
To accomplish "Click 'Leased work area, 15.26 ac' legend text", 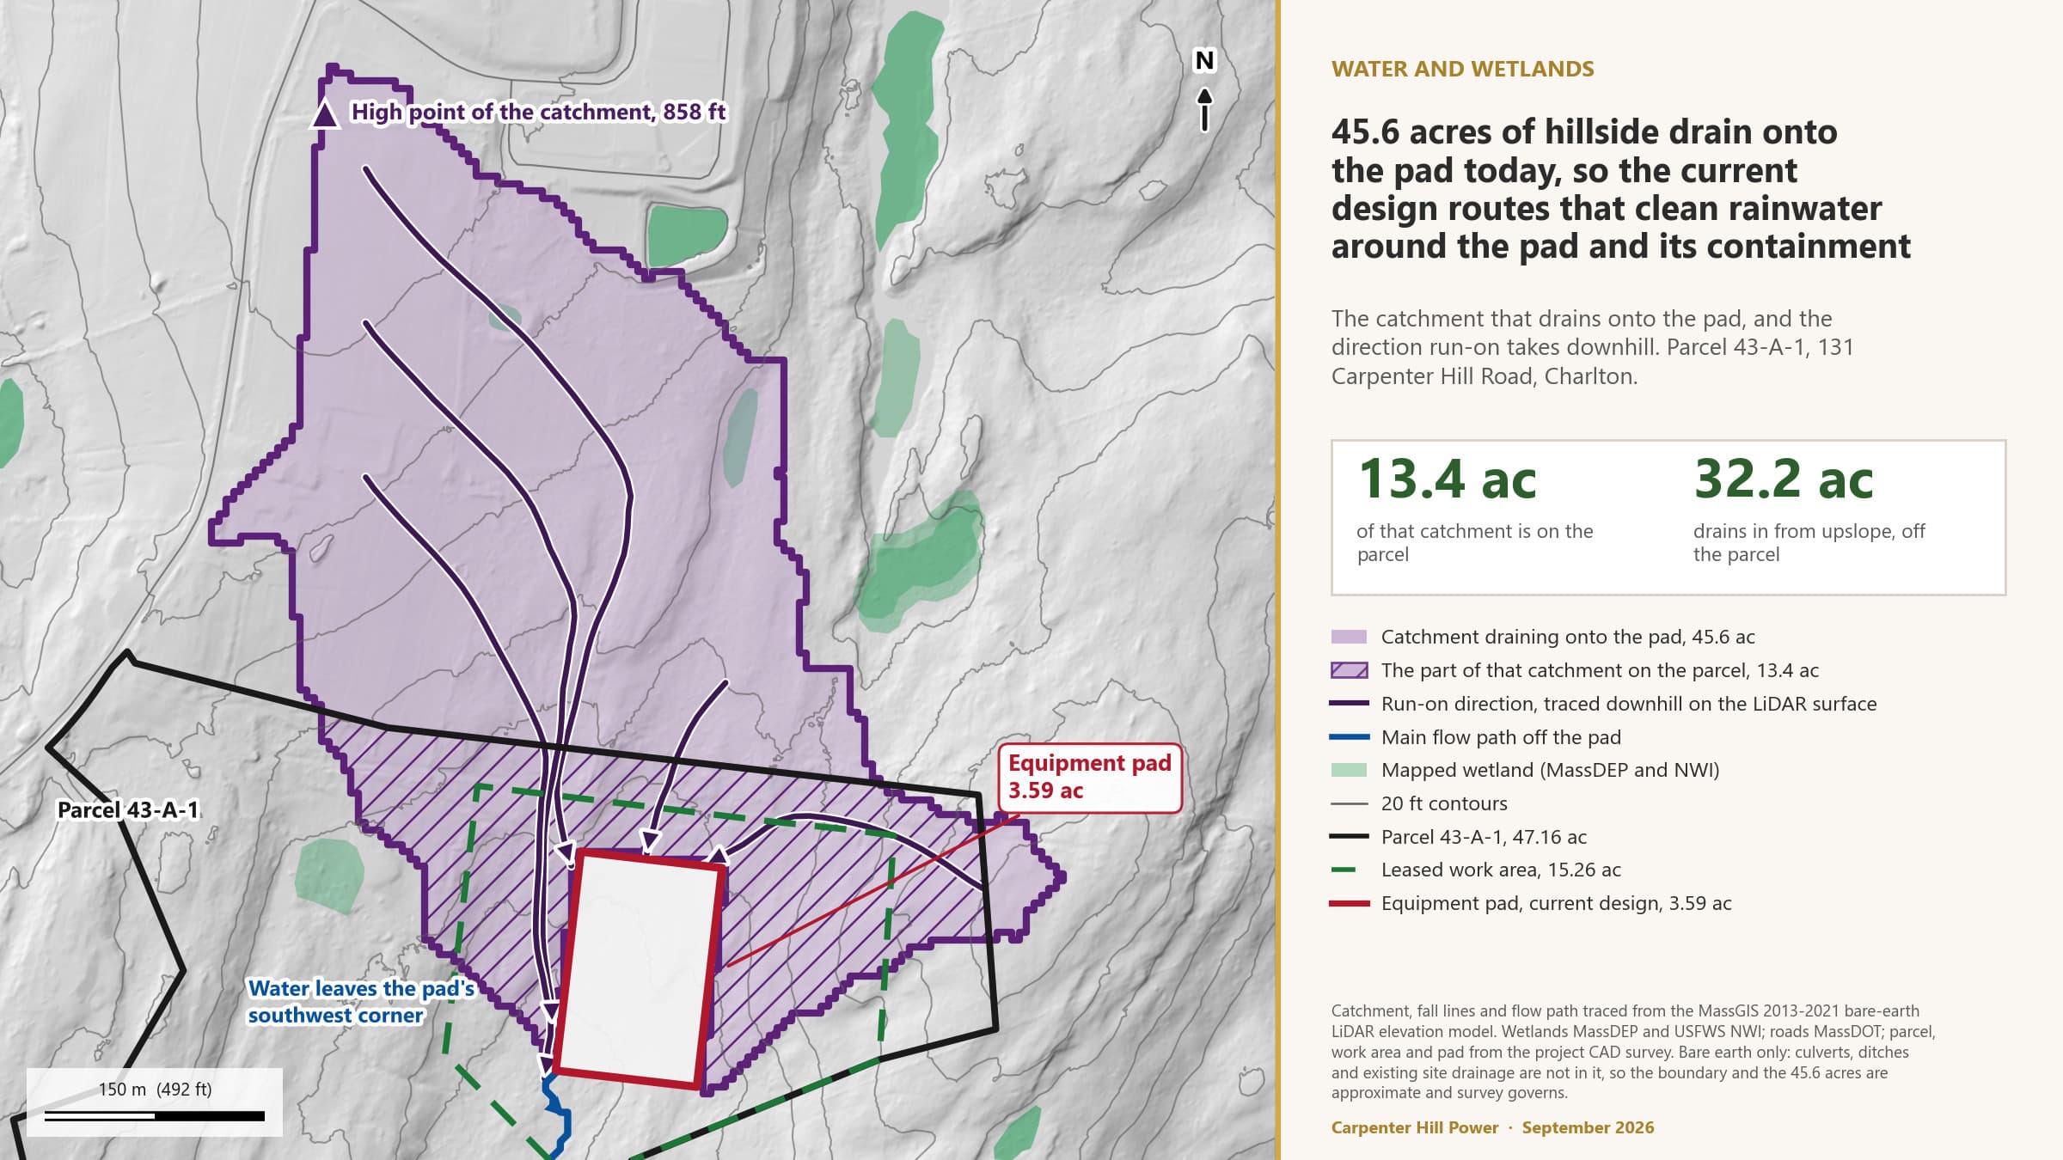I will [1501, 870].
